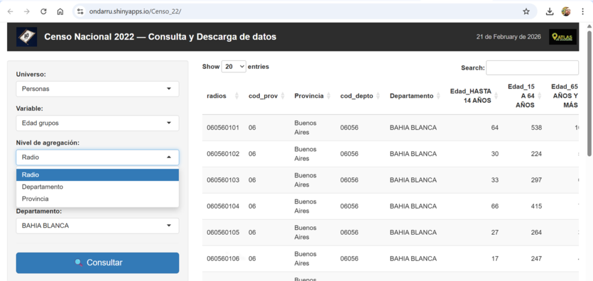Expand the Variable dropdown Edad grupos
The width and height of the screenshot is (593, 281).
[x=97, y=123]
